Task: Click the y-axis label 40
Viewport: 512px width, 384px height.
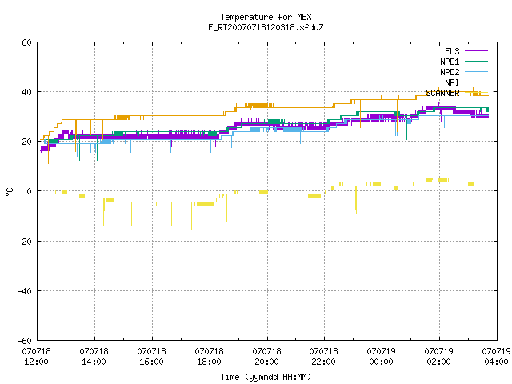Action: 26,92
